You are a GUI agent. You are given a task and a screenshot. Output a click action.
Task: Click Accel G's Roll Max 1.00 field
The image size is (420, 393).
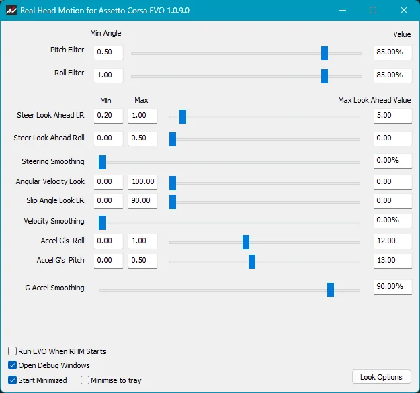pyautogui.click(x=142, y=241)
